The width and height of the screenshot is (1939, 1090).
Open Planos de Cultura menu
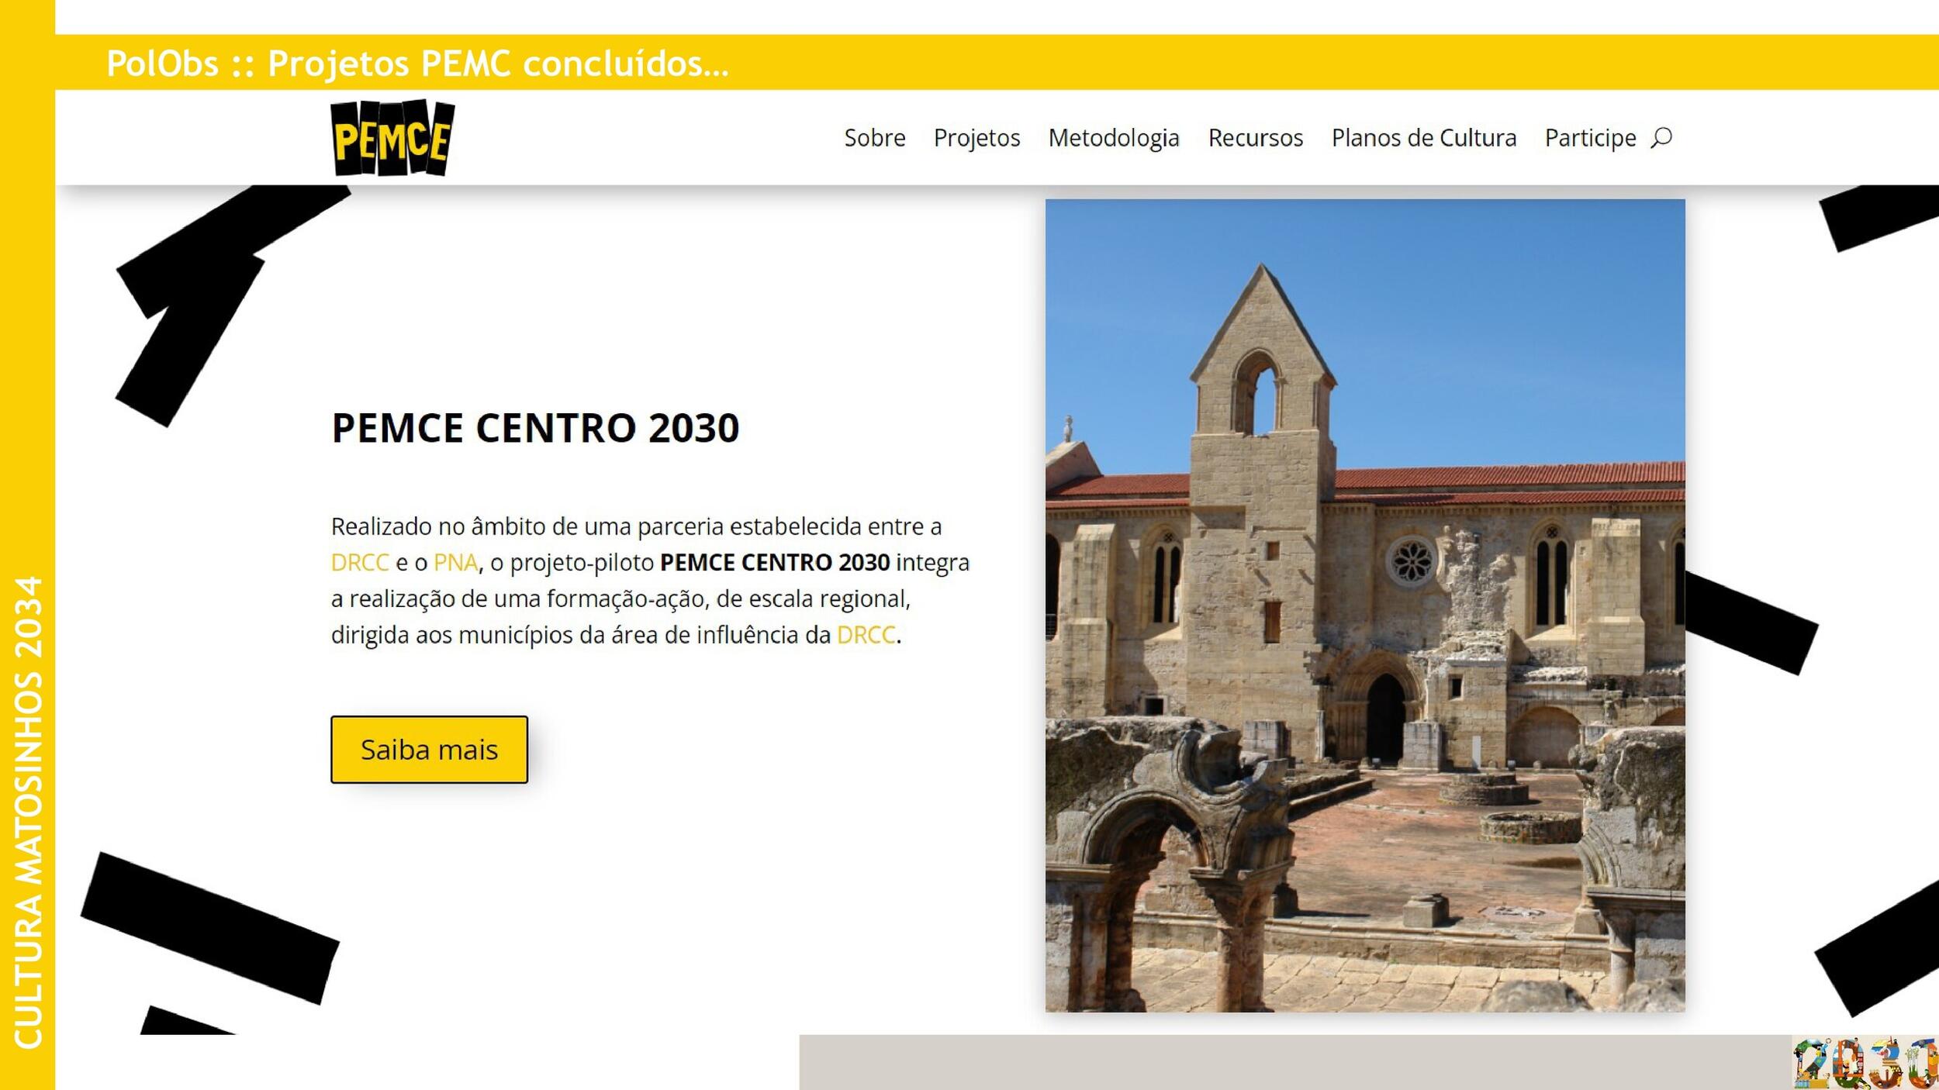pos(1423,138)
